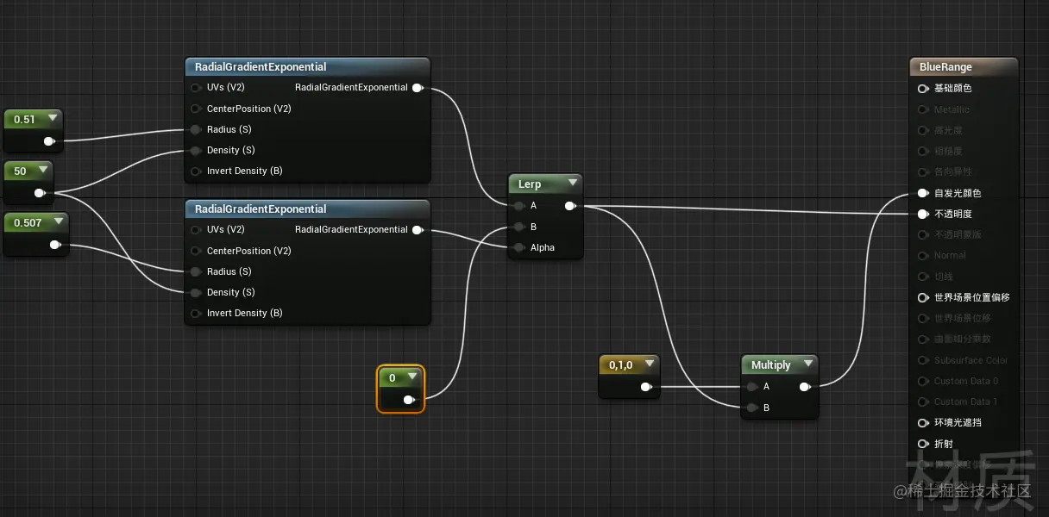Screen dimensions: 1049x517
Task: Collapse the Multiply node with its arrow
Action: pos(807,364)
